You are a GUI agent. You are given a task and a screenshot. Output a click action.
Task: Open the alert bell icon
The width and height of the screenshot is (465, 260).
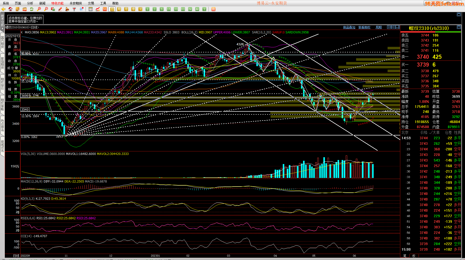point(67,9)
